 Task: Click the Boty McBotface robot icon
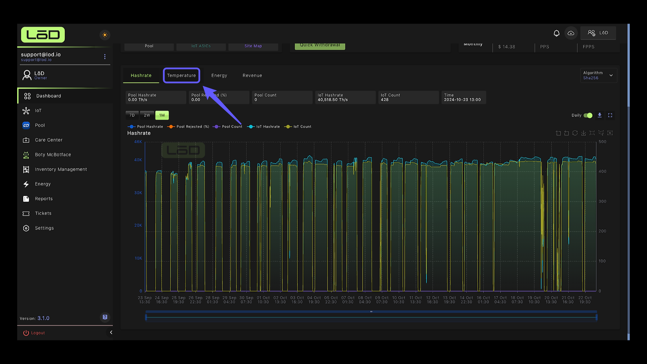pos(26,155)
